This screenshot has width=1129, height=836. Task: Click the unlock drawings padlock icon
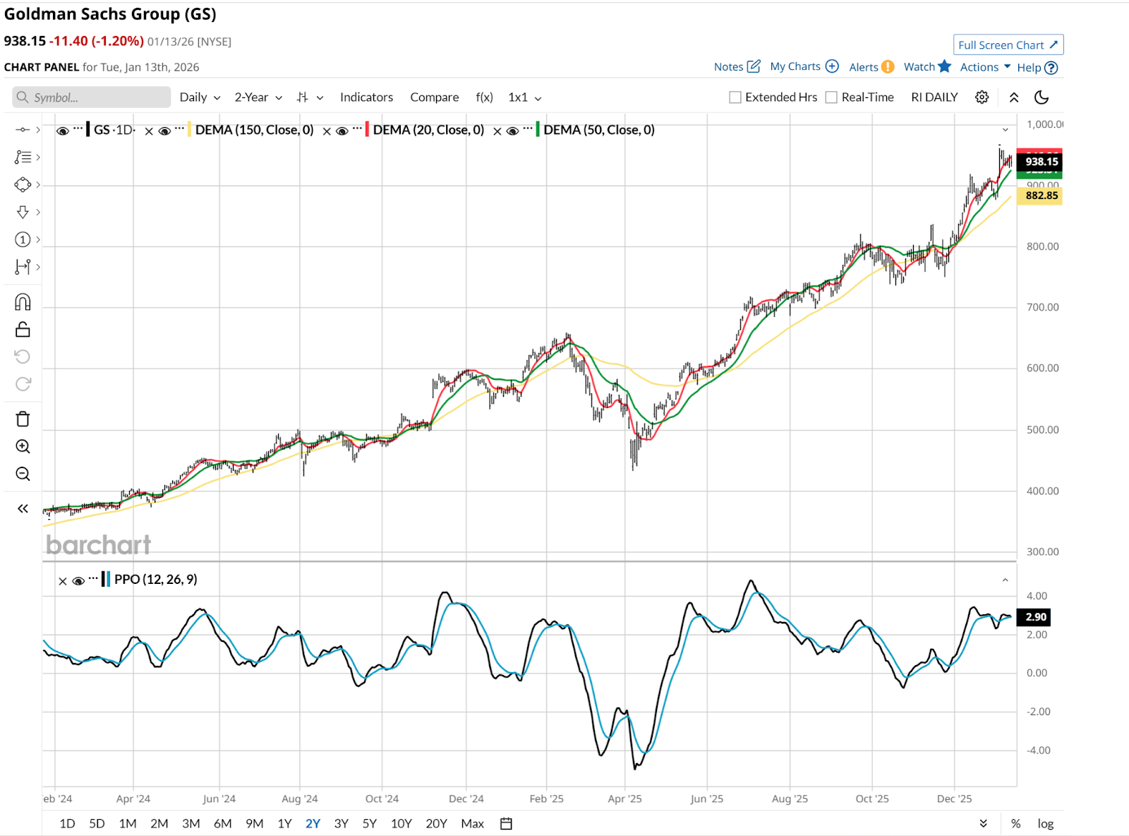pos(23,330)
